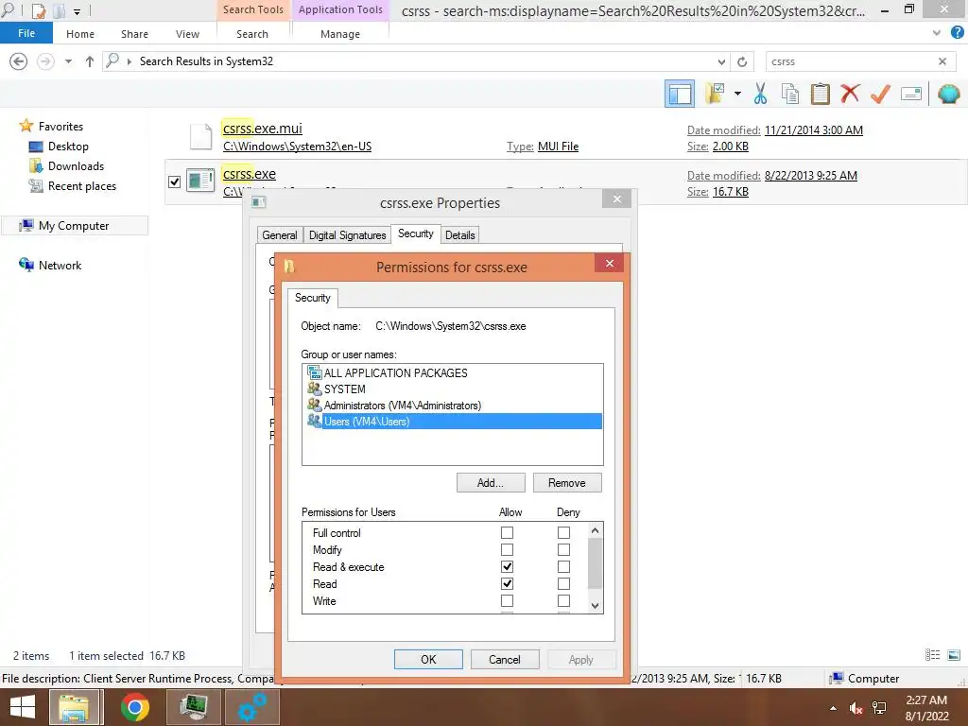
Task: Switch to large icons view in status bar
Action: coord(954,655)
